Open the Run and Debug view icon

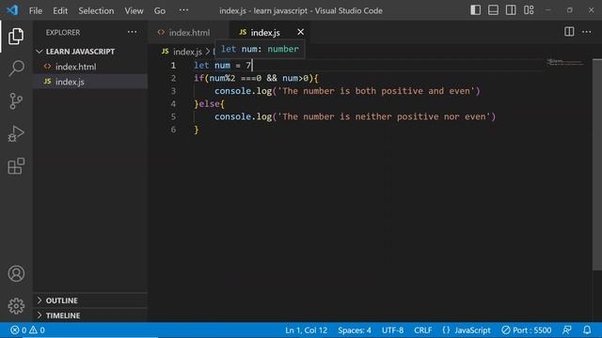point(16,133)
